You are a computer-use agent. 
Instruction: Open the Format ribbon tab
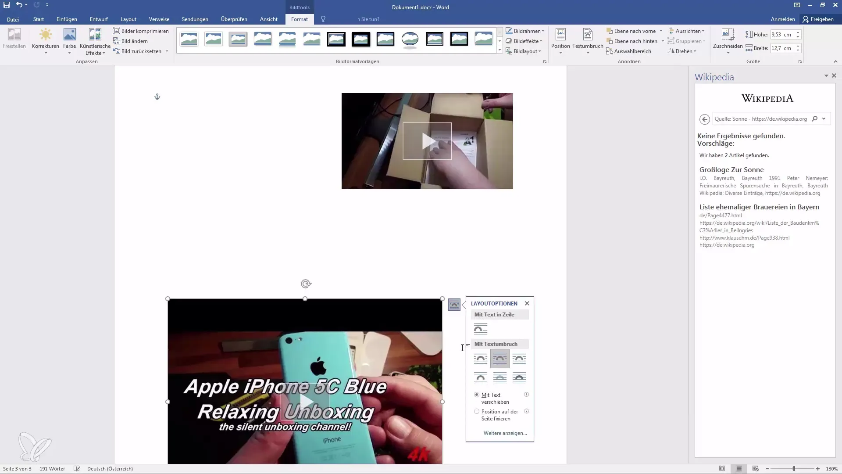click(x=298, y=19)
